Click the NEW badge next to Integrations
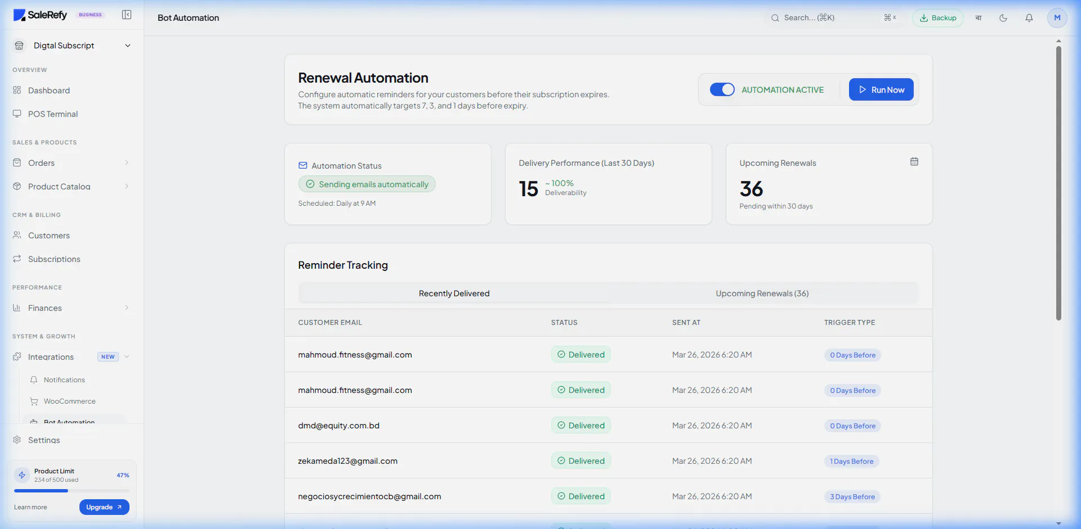The width and height of the screenshot is (1081, 529). pos(108,356)
